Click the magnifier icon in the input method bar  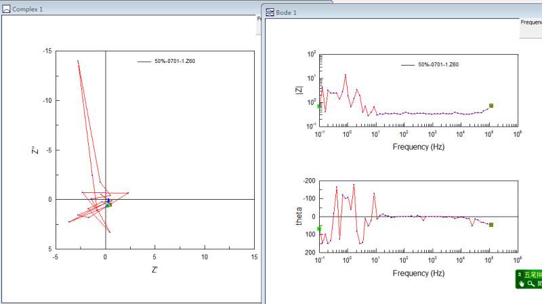[x=530, y=284]
